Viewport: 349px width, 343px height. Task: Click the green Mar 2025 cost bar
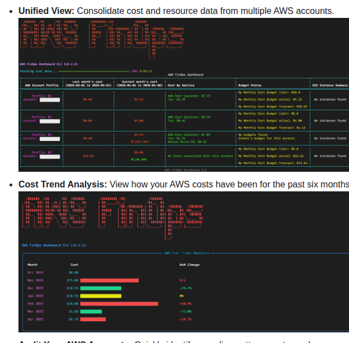point(91,312)
